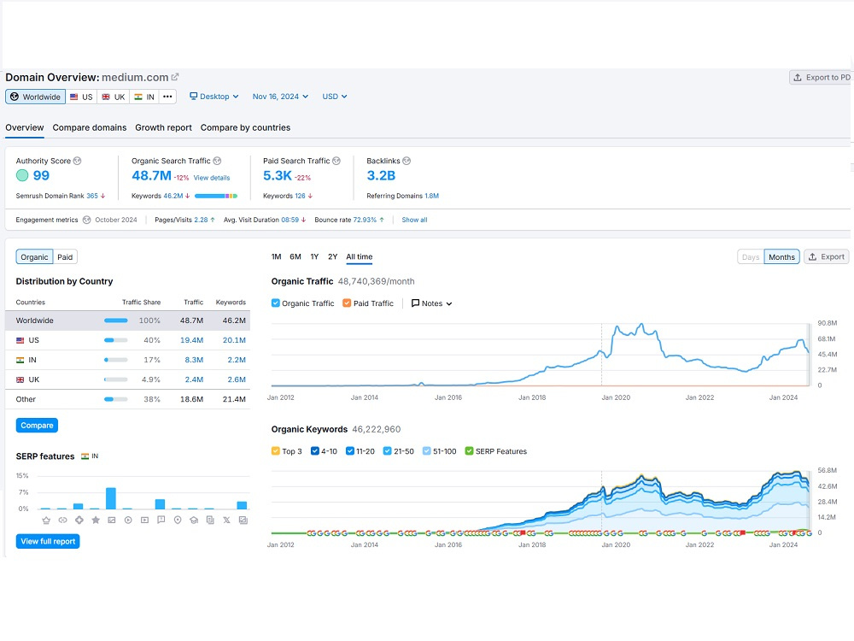Select the All time range
Viewport: 854px width, 641px height.
coord(360,256)
